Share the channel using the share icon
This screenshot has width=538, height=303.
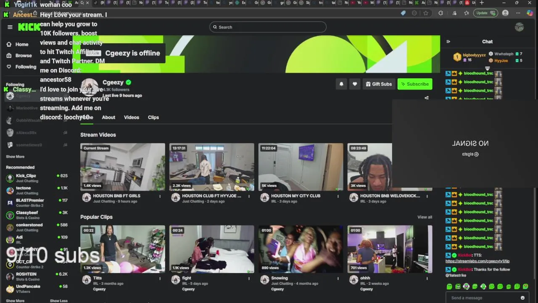click(x=427, y=98)
